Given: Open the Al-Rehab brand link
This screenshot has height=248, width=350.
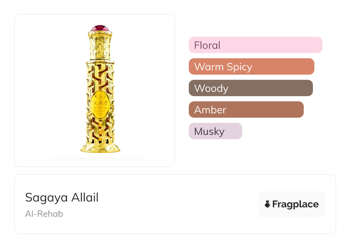Looking at the screenshot, I should [x=44, y=214].
